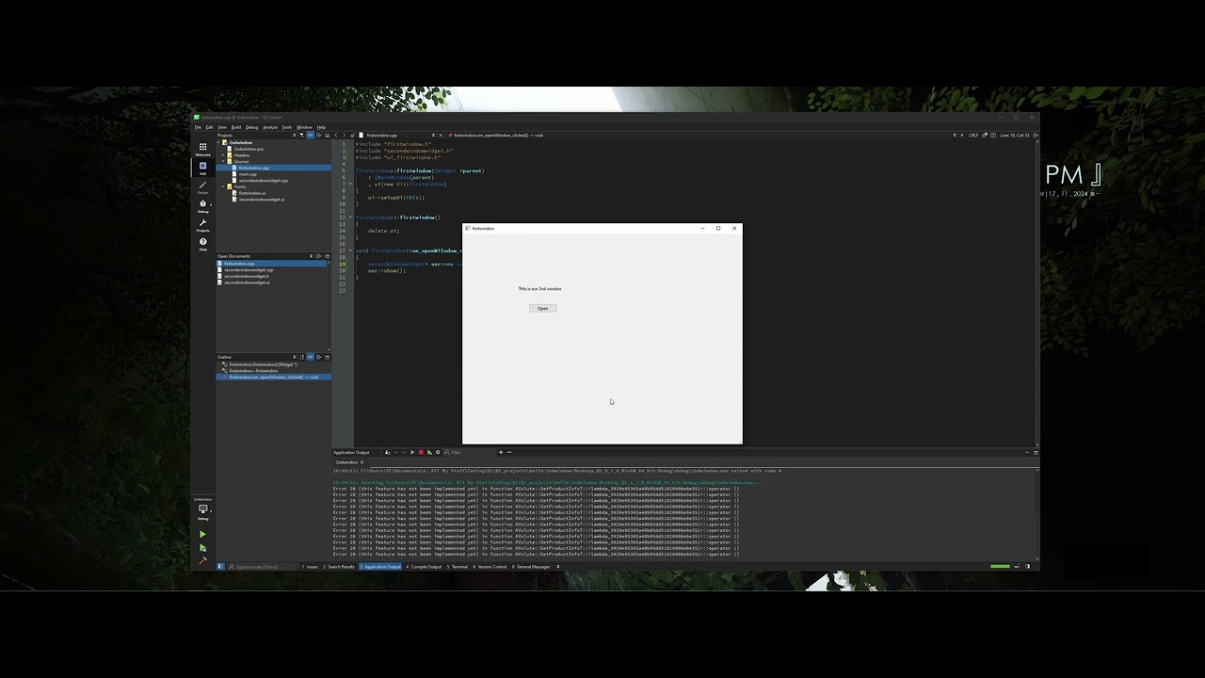Collapse the Forms folder

pos(223,186)
